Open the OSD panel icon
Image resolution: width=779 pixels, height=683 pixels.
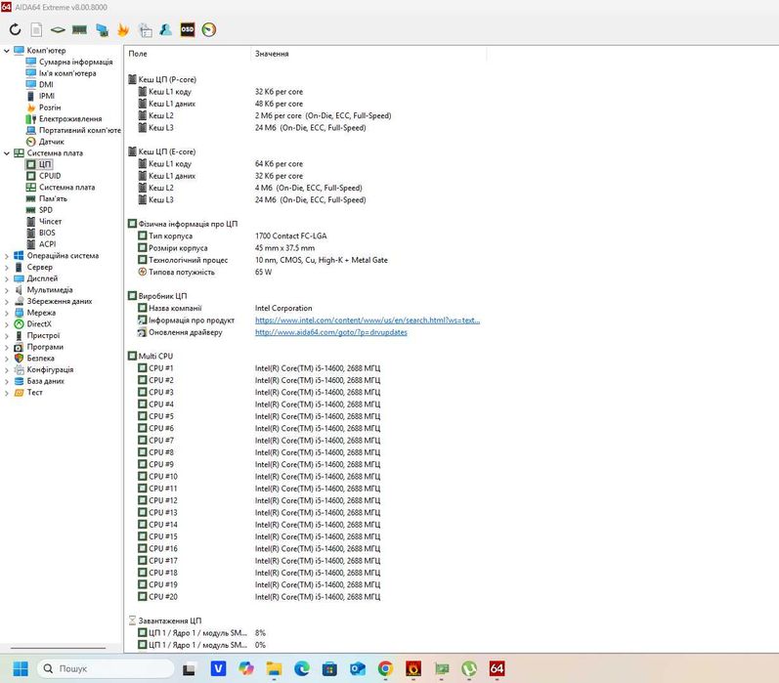point(188,30)
